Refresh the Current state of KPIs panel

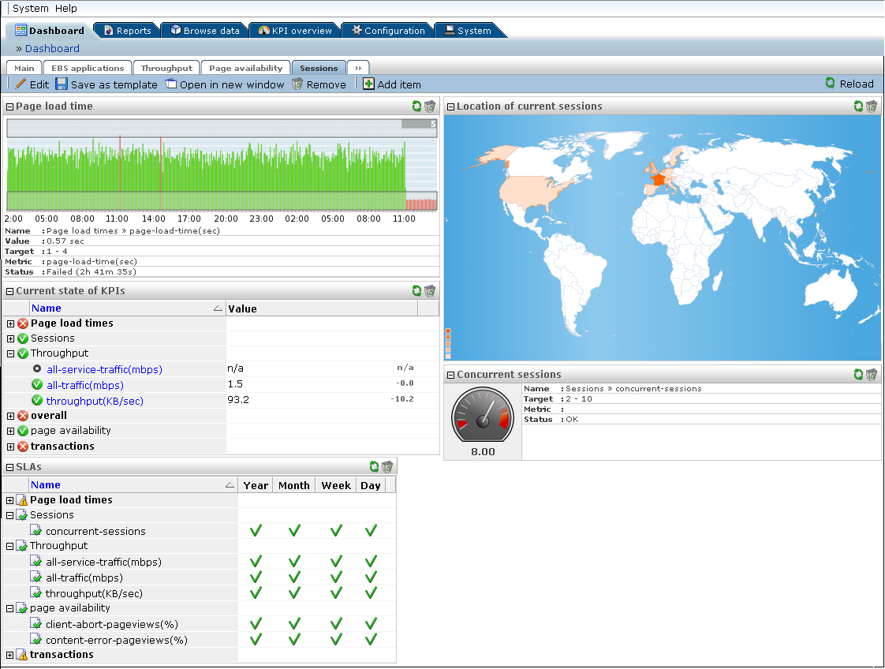pos(416,291)
